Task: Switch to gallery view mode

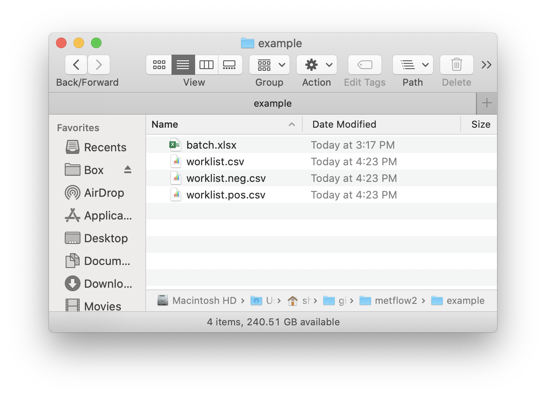Action: 230,65
